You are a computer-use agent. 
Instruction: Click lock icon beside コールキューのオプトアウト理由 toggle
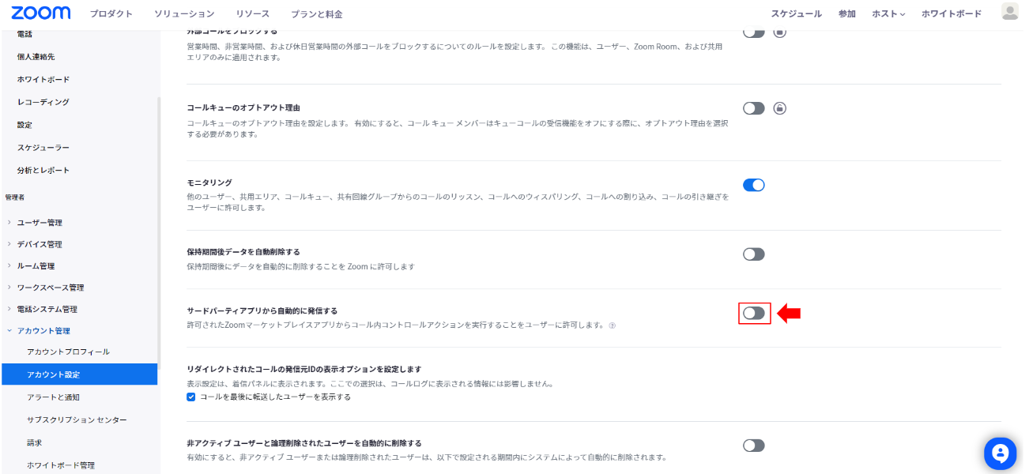click(x=779, y=108)
